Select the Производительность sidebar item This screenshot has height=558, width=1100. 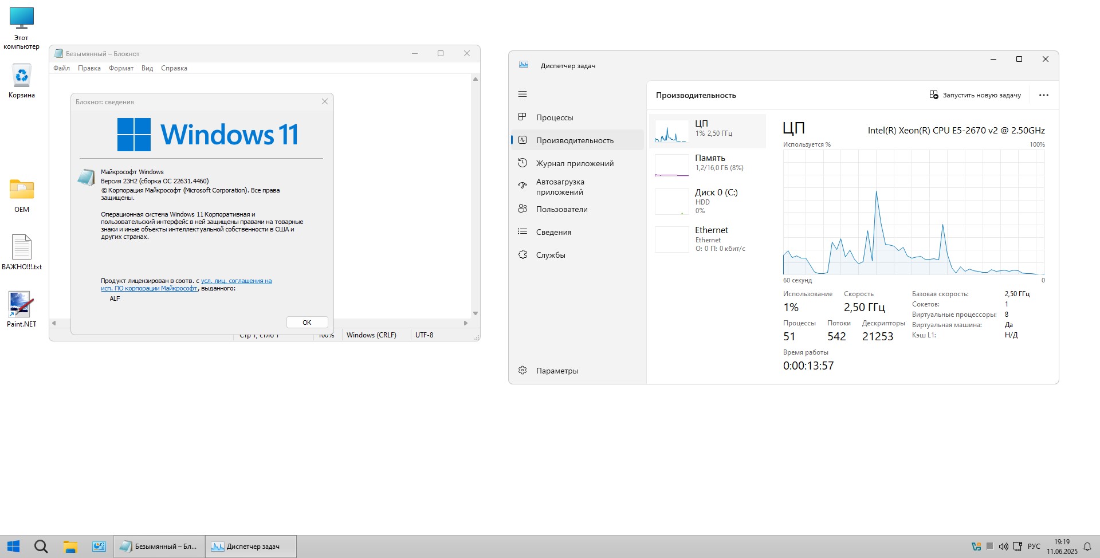pos(577,140)
